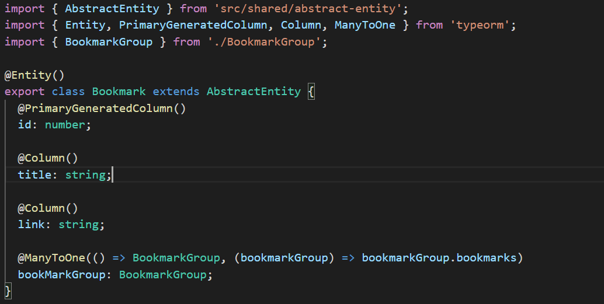Click the './BookmarkGroup' import path

264,41
